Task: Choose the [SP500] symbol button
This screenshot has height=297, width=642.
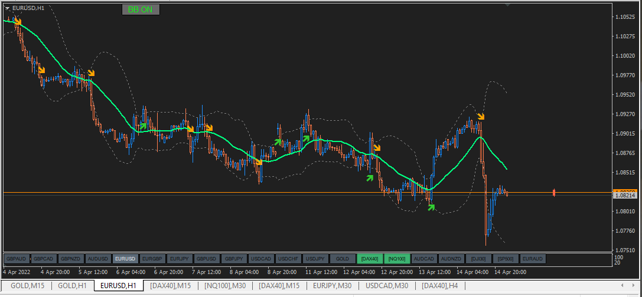Action: (x=505, y=259)
